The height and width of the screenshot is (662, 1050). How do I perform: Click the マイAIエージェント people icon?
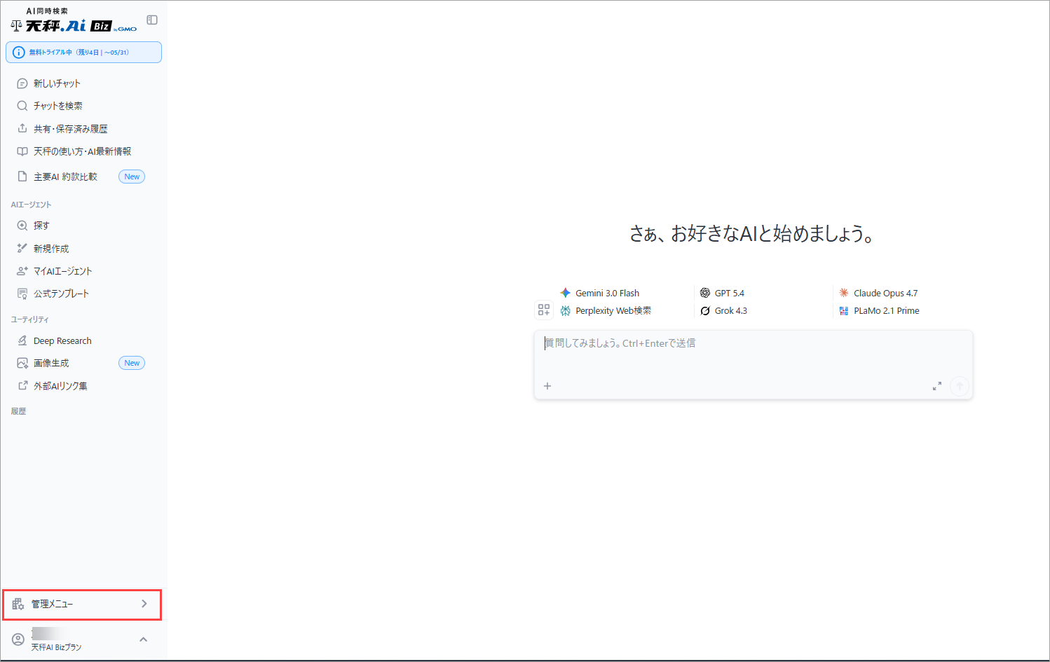tap(22, 271)
